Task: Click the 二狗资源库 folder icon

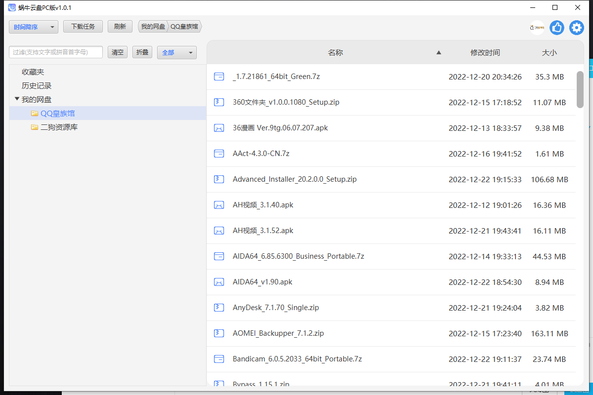Action: [35, 127]
